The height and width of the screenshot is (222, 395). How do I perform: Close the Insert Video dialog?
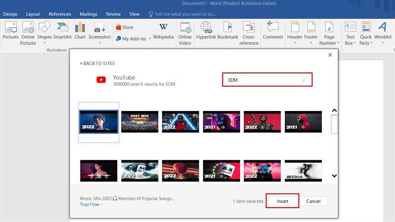tap(330, 55)
